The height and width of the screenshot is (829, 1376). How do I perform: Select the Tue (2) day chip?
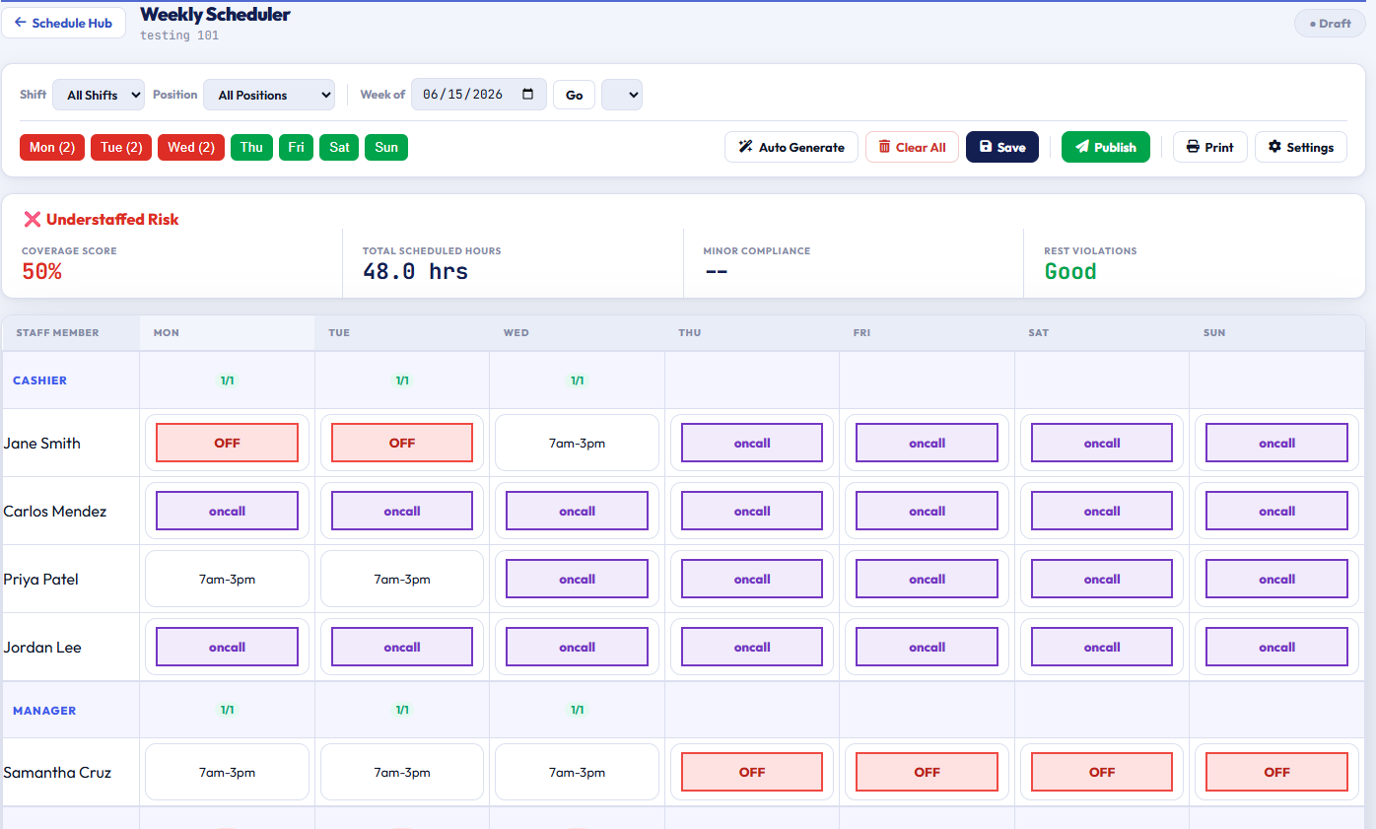coord(121,147)
